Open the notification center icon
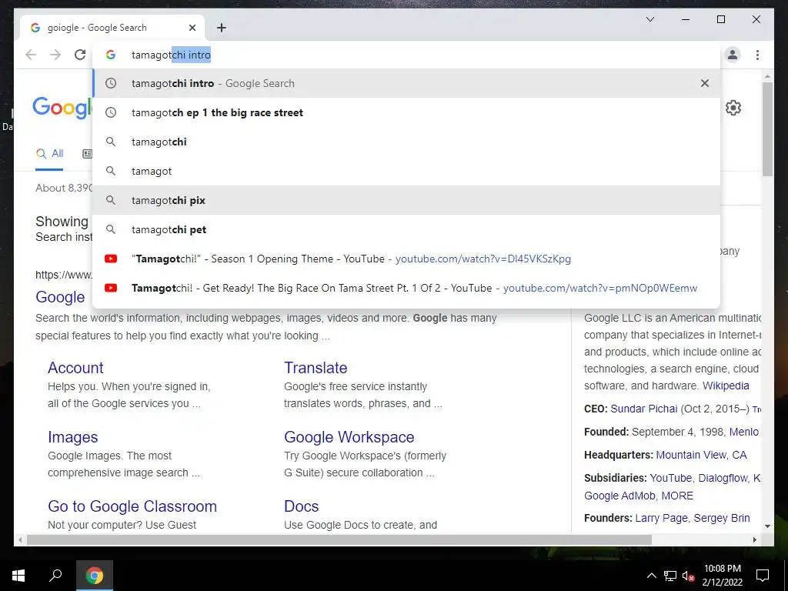The width and height of the screenshot is (788, 591). point(763,576)
